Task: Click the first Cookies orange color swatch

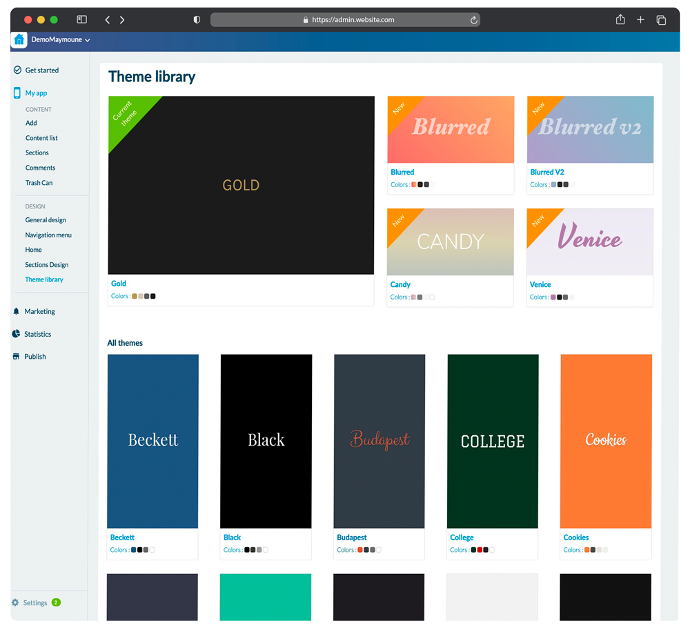Action: tap(586, 550)
